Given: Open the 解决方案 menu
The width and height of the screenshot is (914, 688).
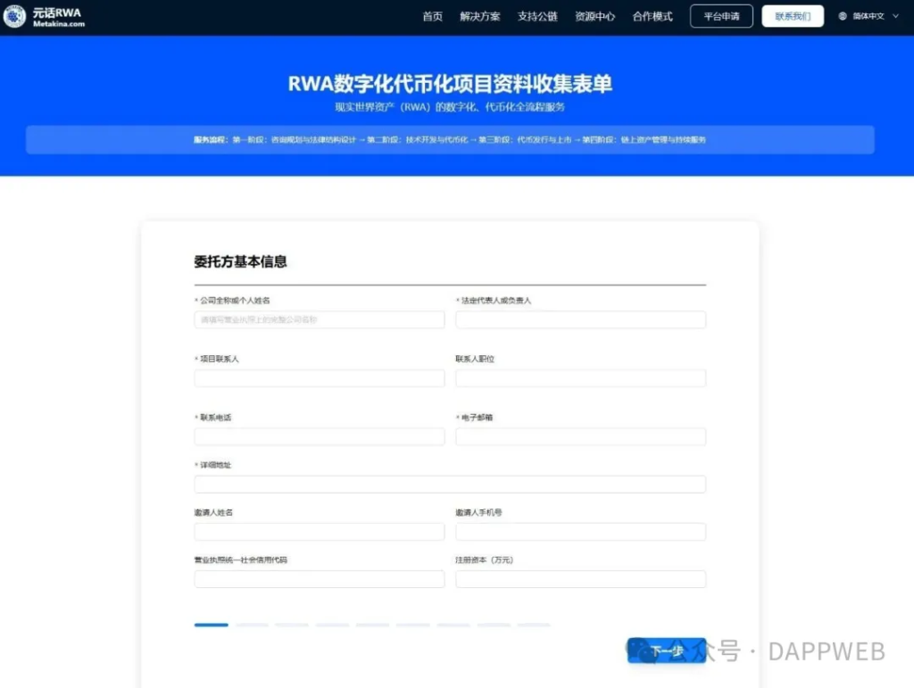Looking at the screenshot, I should pyautogui.click(x=479, y=16).
